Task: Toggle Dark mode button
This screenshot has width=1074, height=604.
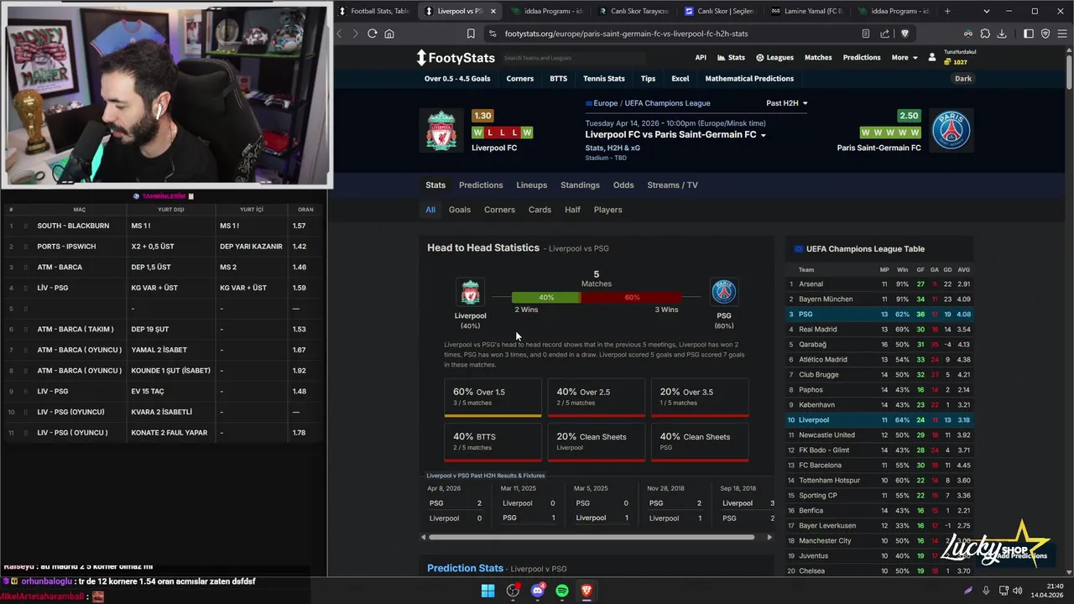Action: pyautogui.click(x=963, y=79)
